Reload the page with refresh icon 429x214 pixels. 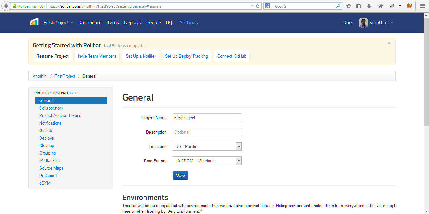click(x=258, y=6)
